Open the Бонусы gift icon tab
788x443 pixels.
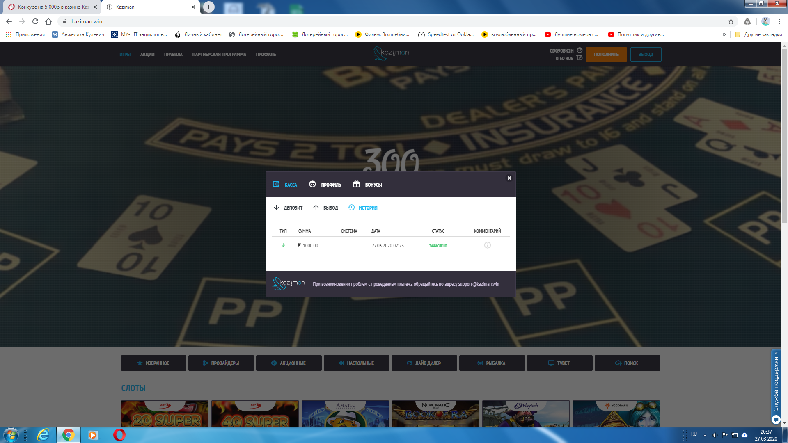click(367, 185)
